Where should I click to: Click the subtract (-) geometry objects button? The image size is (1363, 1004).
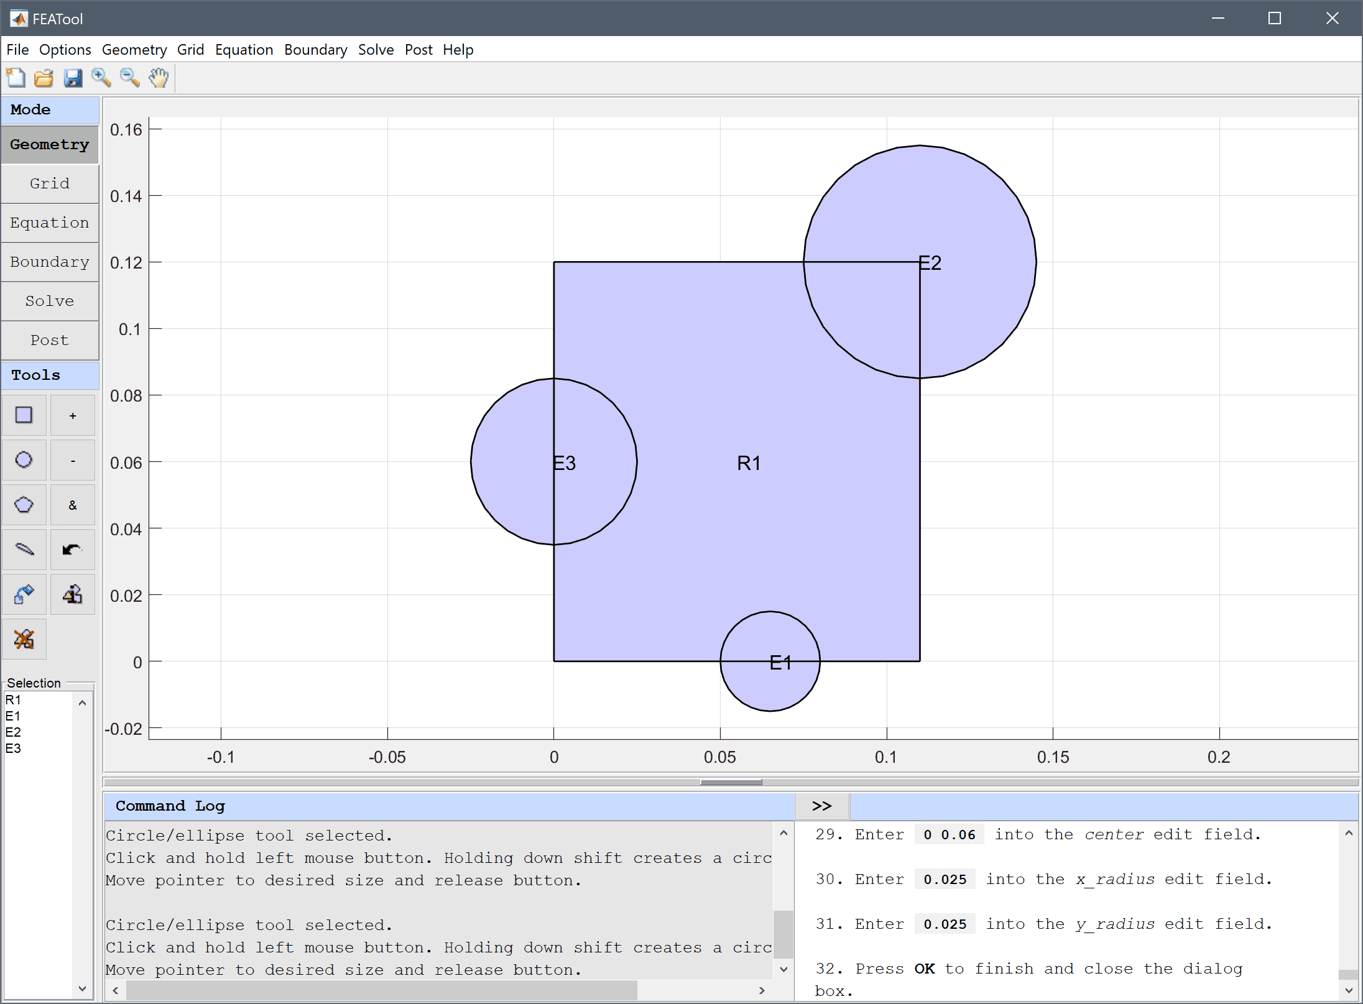coord(73,459)
